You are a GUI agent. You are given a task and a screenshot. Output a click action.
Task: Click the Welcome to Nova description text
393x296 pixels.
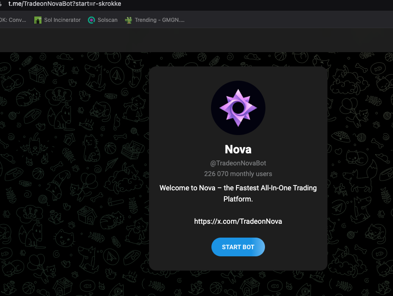238,193
